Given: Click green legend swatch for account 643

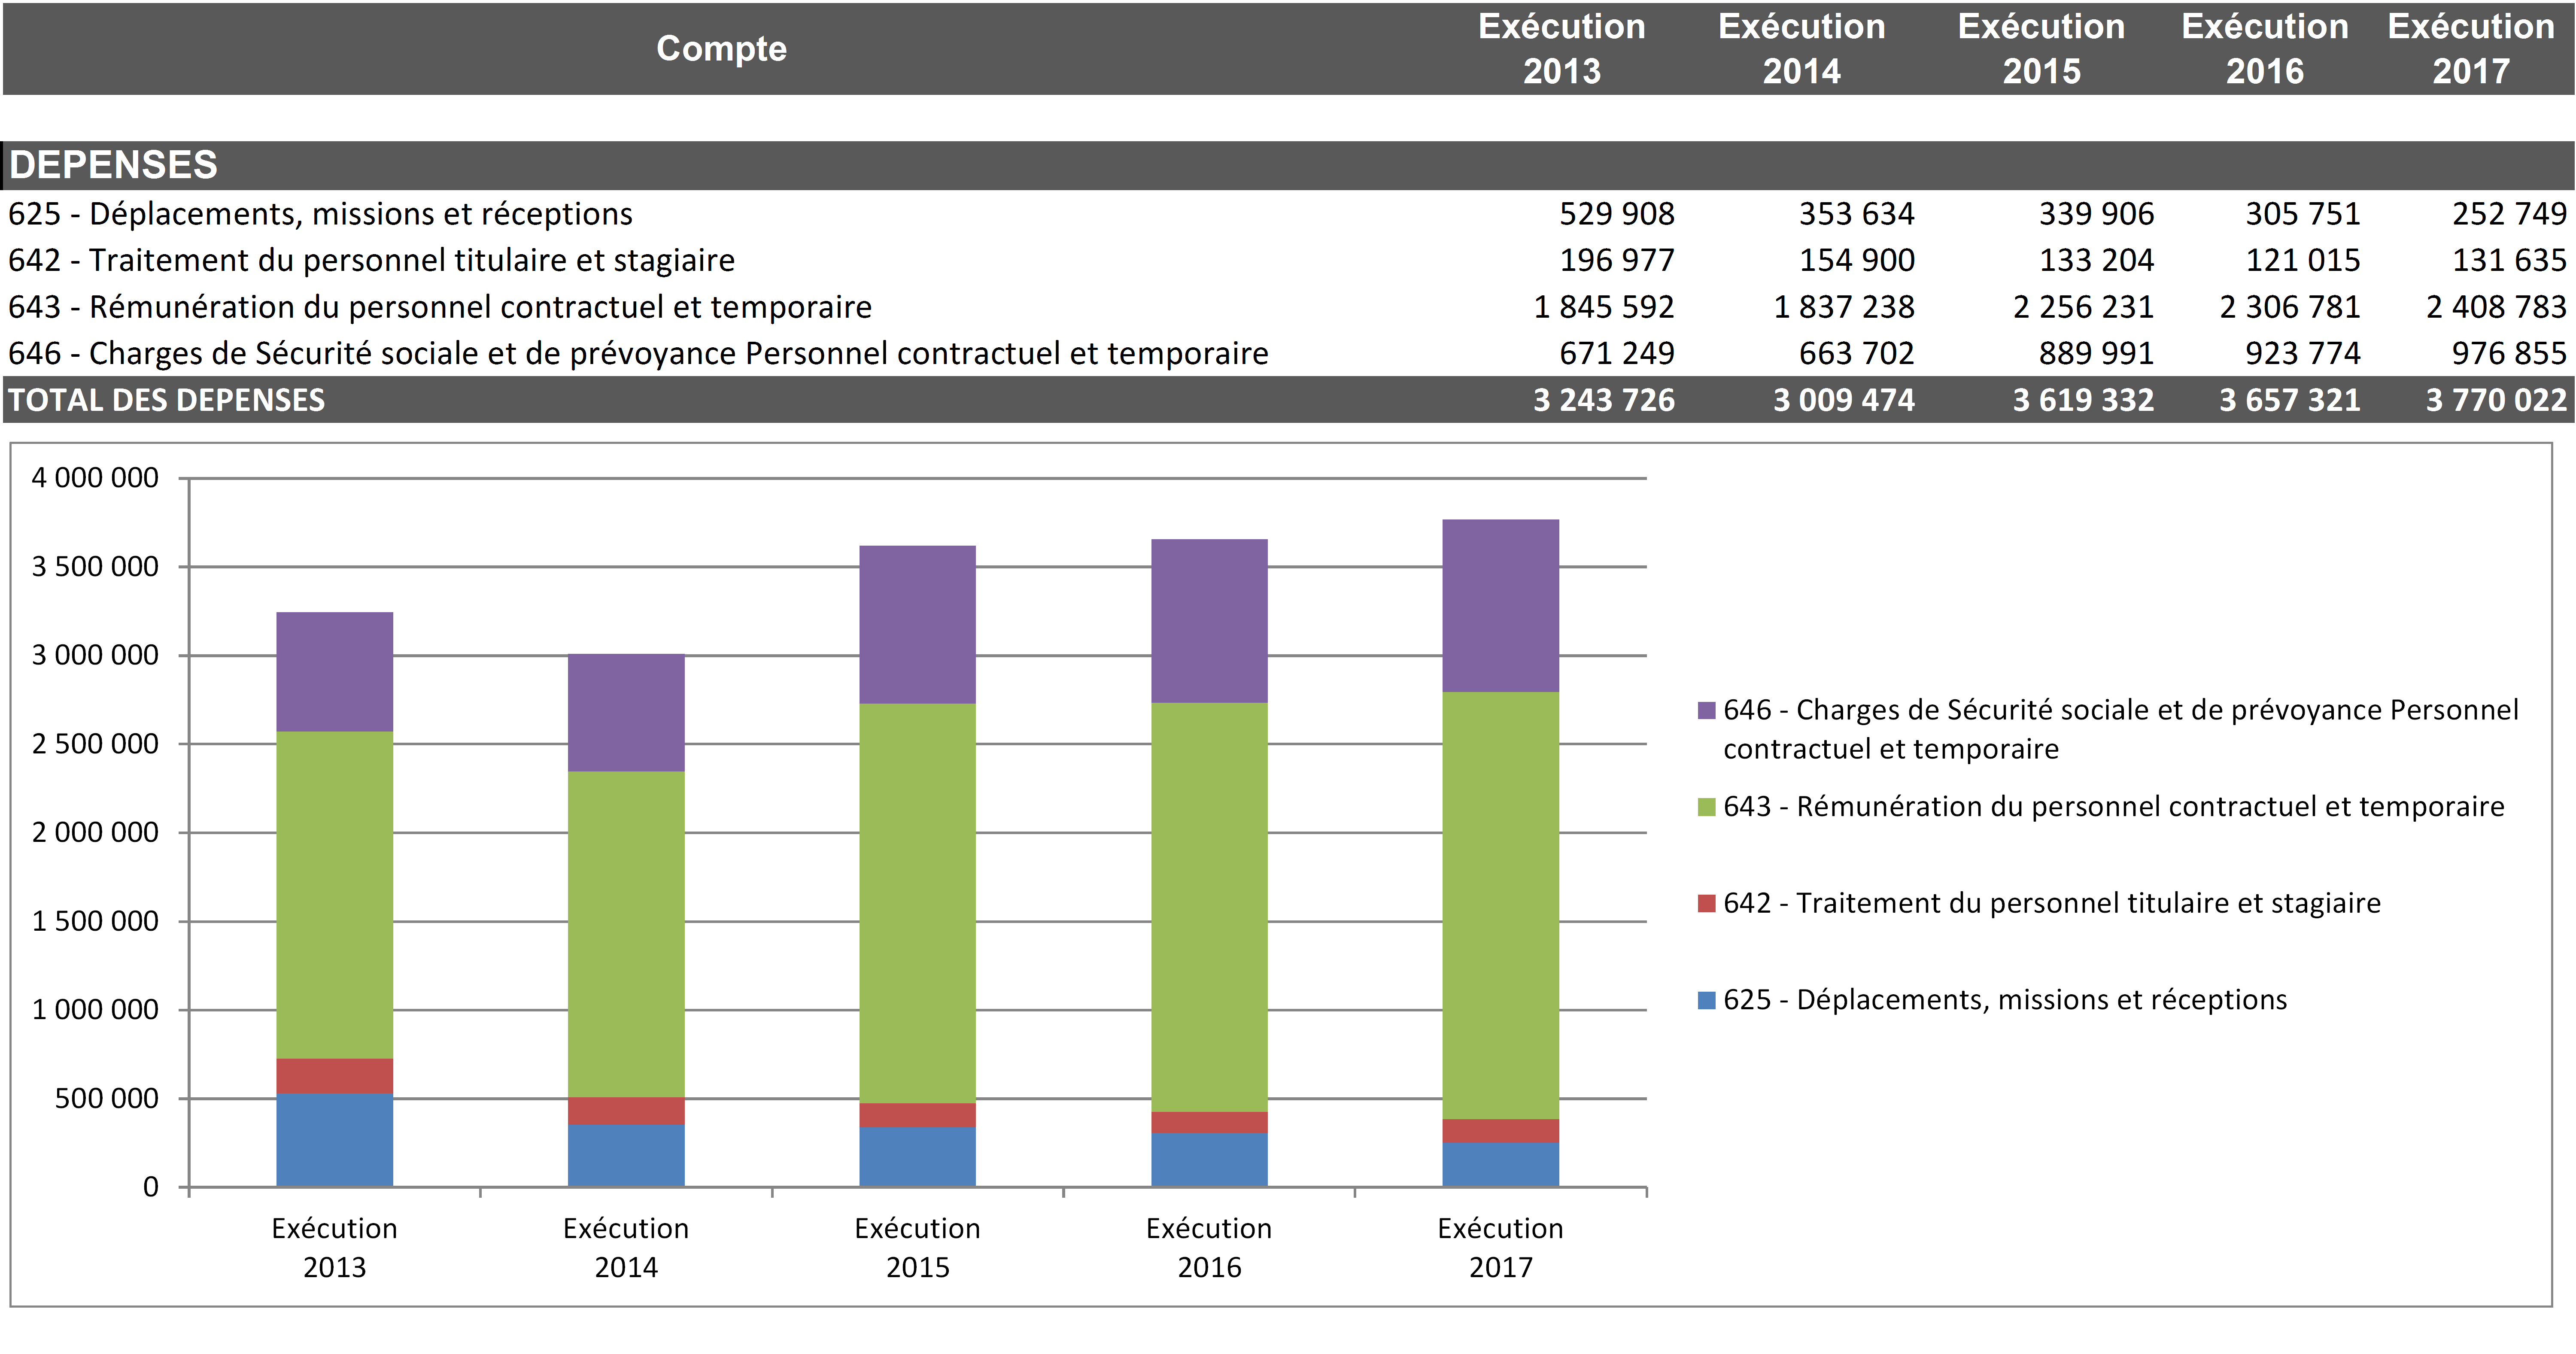Looking at the screenshot, I should [x=1706, y=807].
